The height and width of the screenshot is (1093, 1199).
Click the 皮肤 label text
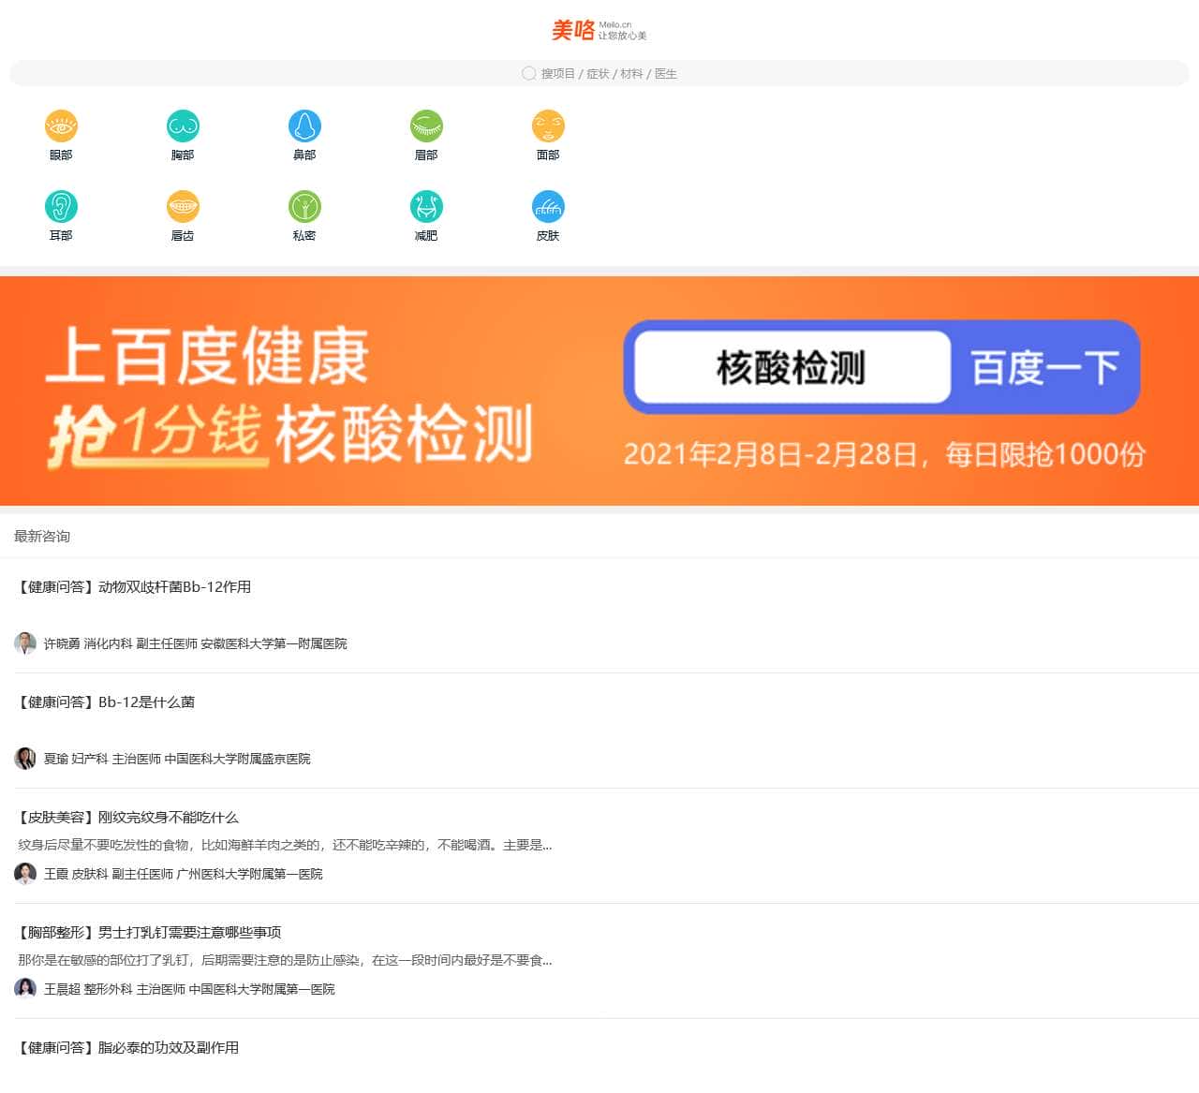tap(548, 236)
